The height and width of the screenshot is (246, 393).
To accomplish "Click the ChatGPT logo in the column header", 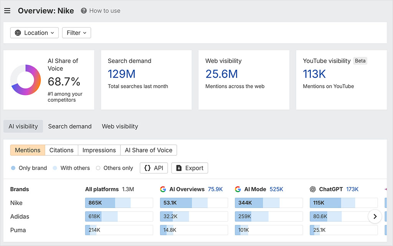I will (313, 189).
